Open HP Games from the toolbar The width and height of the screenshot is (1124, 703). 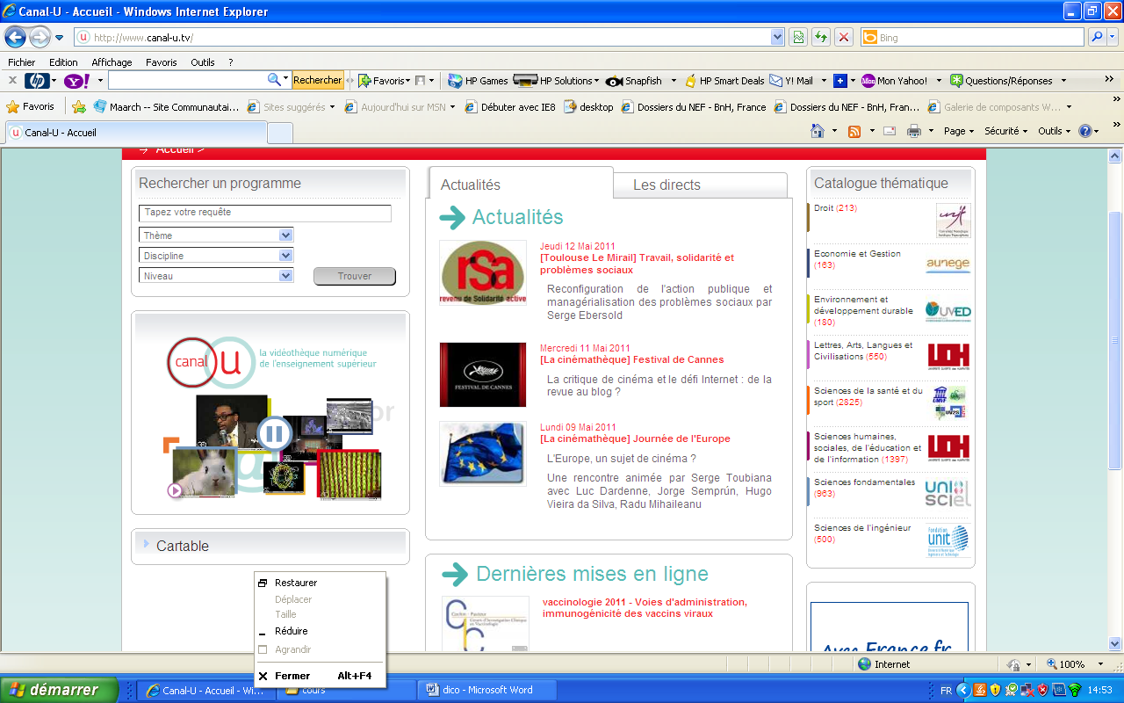click(477, 81)
